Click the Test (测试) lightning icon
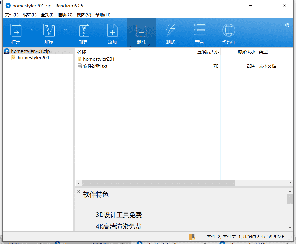This screenshot has height=244, width=296. (x=171, y=30)
